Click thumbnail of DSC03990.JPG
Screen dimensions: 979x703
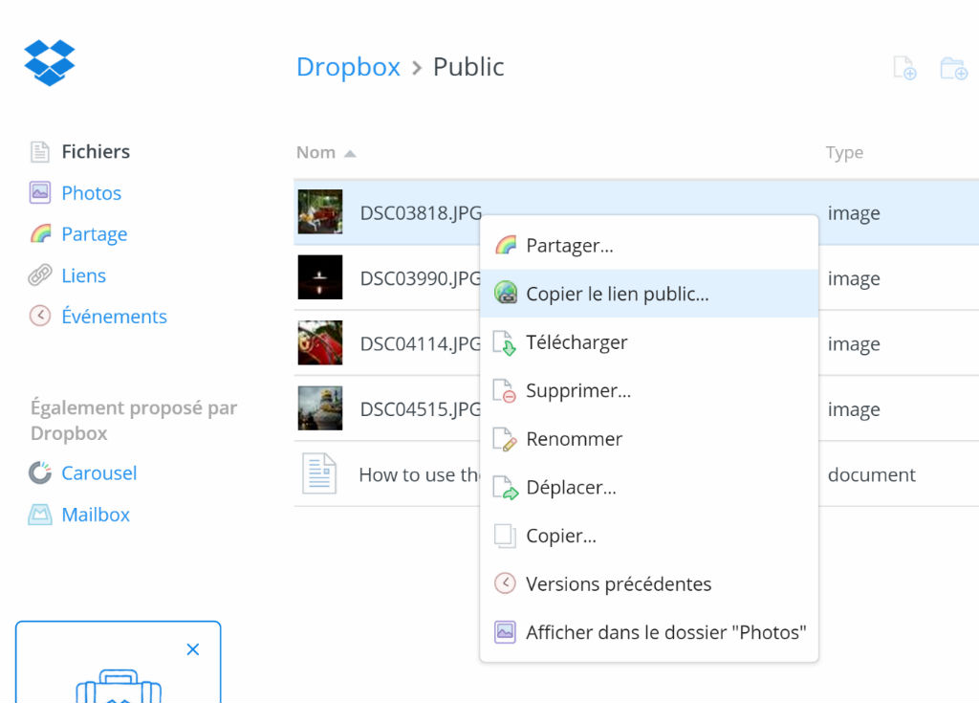pos(320,276)
